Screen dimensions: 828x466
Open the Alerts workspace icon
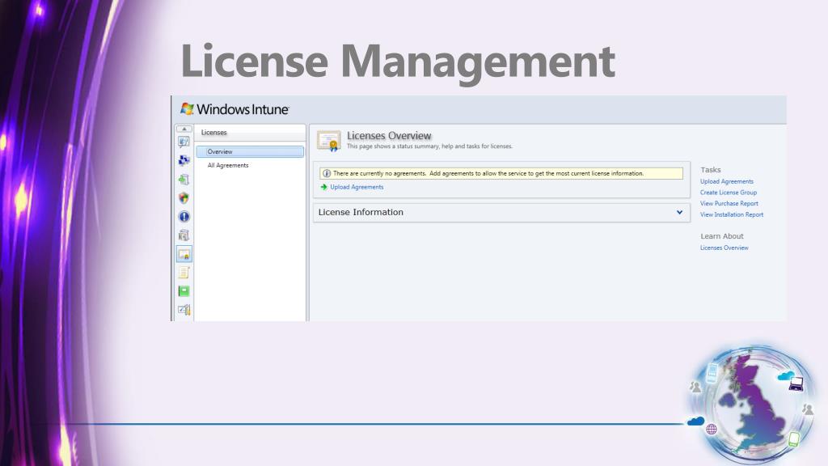coord(184,217)
